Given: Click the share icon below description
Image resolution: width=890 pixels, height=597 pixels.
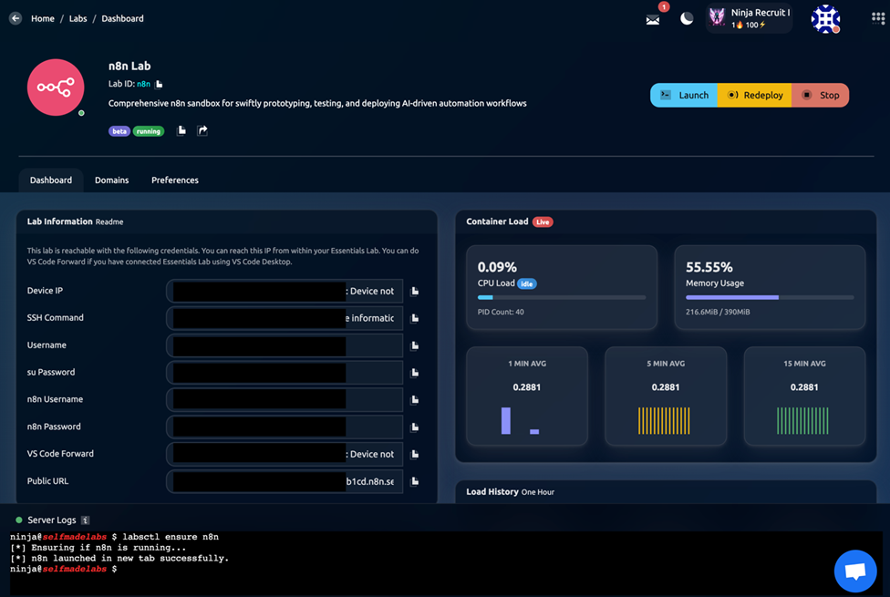Looking at the screenshot, I should tap(202, 130).
